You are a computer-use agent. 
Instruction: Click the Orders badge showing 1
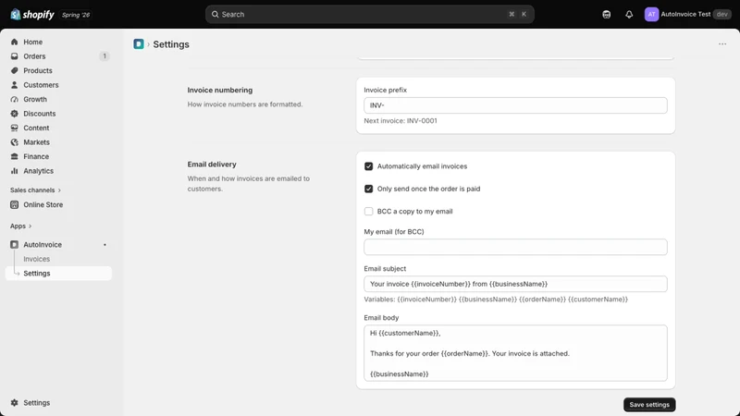105,56
